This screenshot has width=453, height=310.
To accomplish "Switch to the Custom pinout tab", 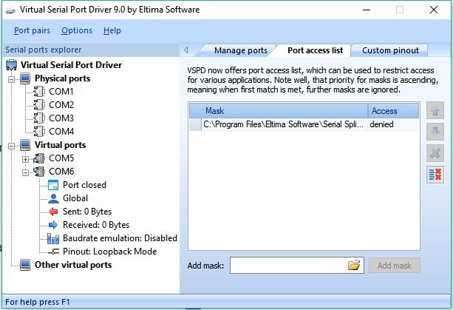I will point(390,50).
